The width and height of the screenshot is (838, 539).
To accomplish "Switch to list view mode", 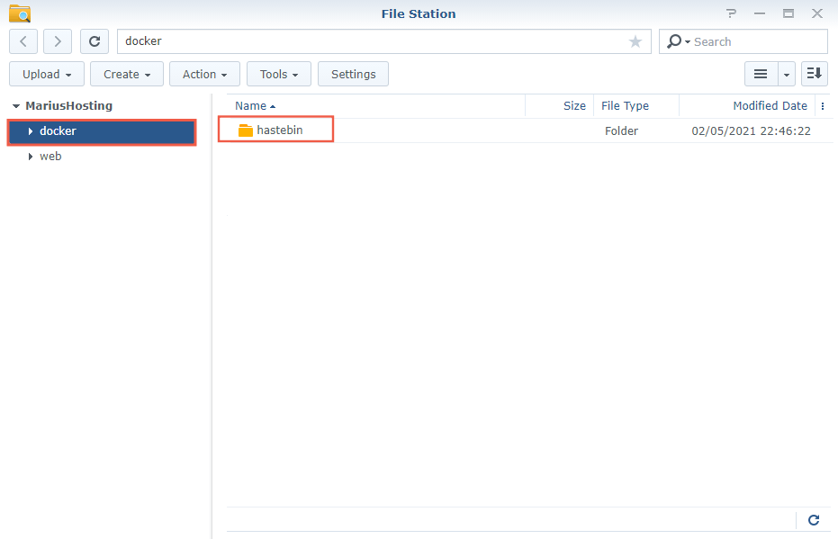I will click(x=761, y=73).
